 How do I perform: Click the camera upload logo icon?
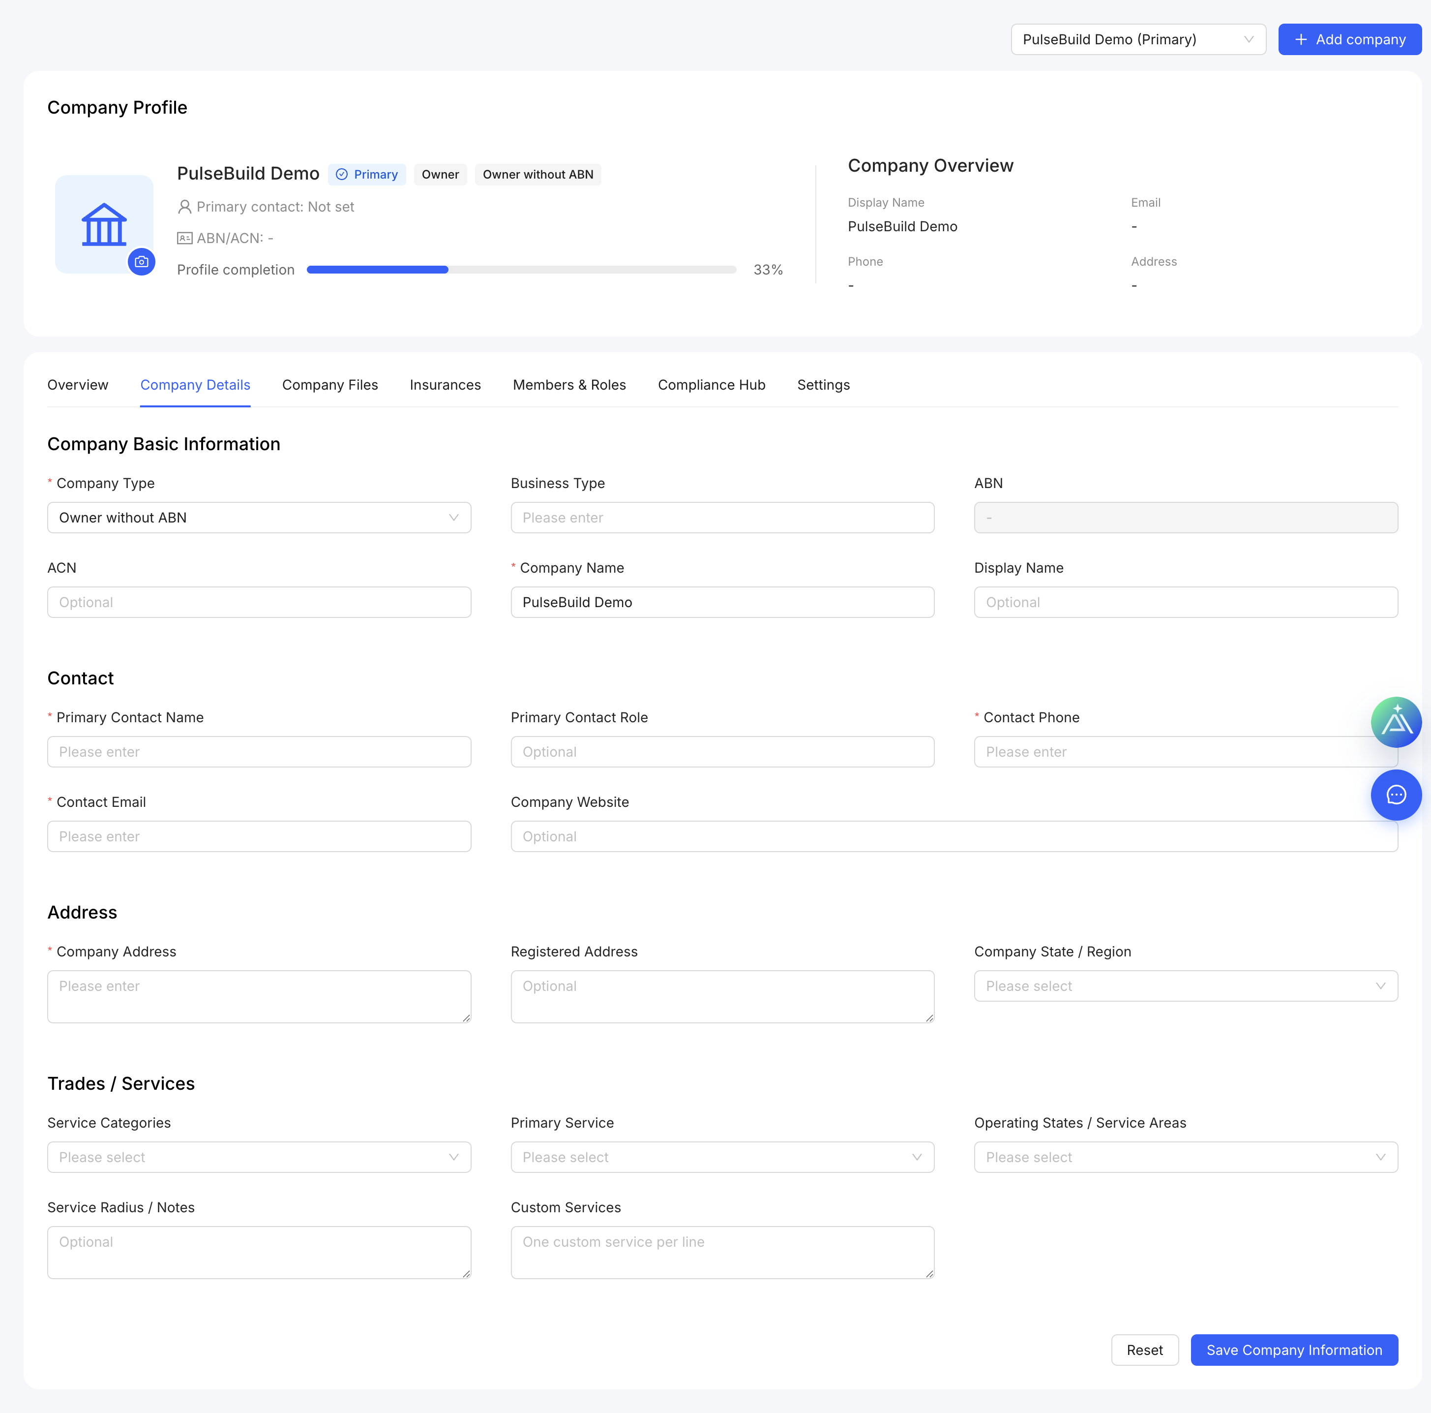coord(142,262)
